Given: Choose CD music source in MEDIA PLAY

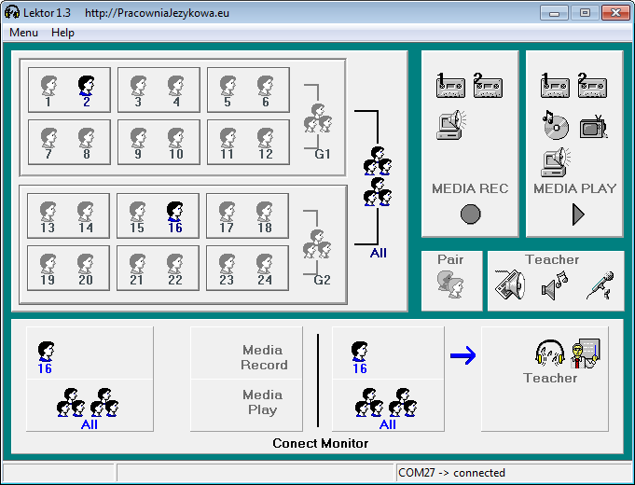Looking at the screenshot, I should coord(556,125).
